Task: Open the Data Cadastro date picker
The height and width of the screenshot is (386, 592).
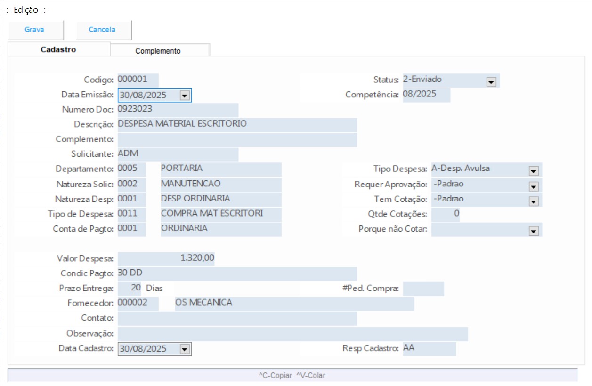Action: [x=184, y=349]
